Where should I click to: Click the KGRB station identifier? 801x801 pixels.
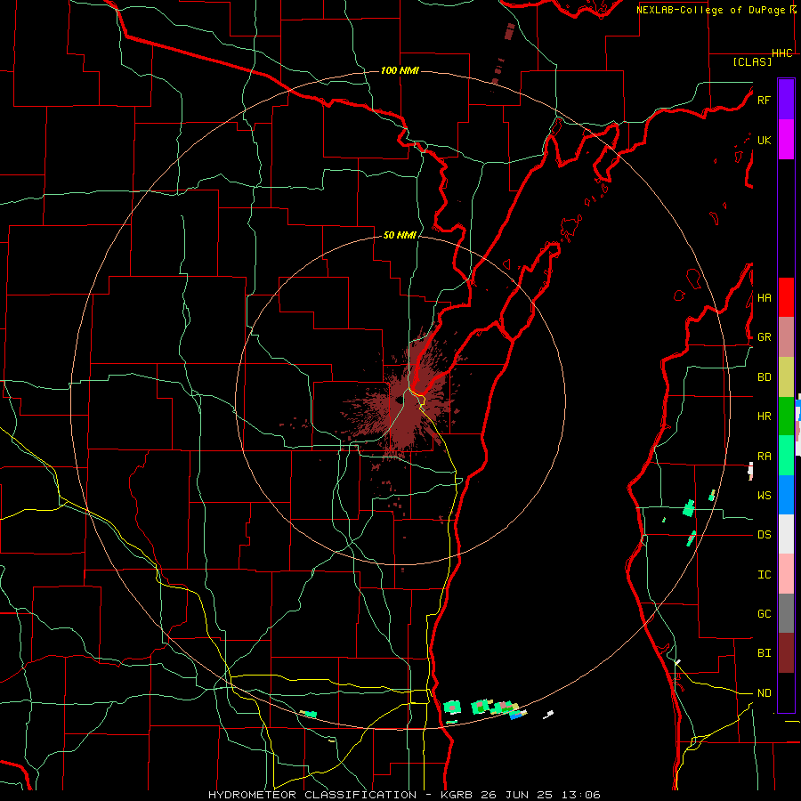click(x=458, y=795)
